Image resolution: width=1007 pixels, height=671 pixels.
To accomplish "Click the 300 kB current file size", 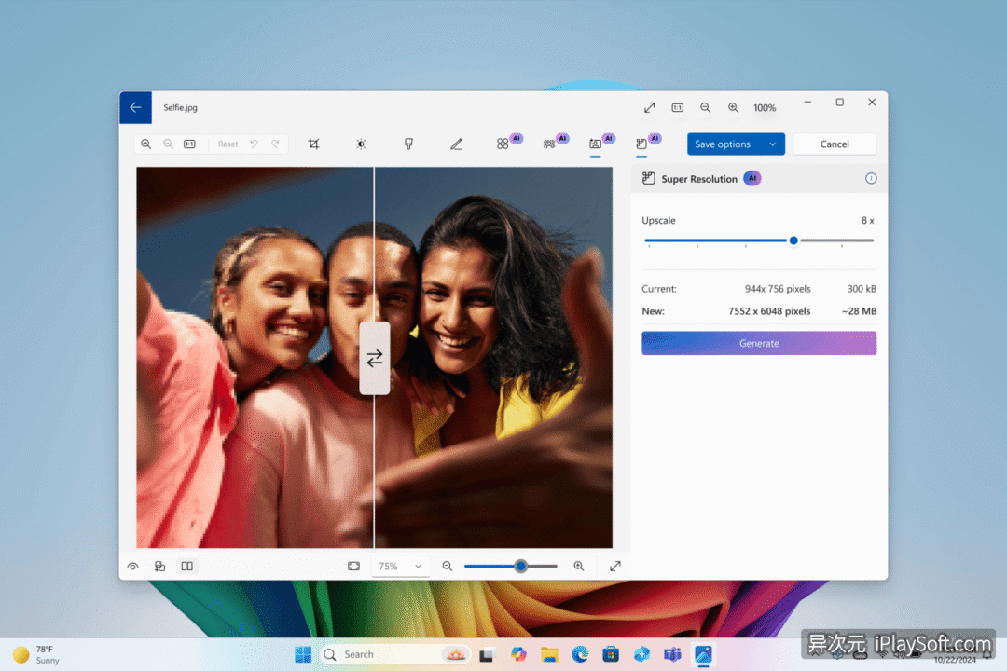I will [x=862, y=289].
